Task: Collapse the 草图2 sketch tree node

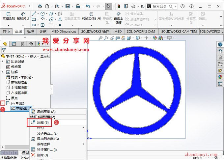Action: 3,103
